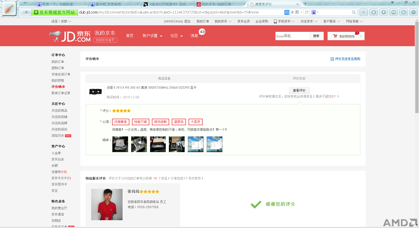Reload the page with refresh icon
The height and width of the screenshot is (228, 419).
point(307,12)
